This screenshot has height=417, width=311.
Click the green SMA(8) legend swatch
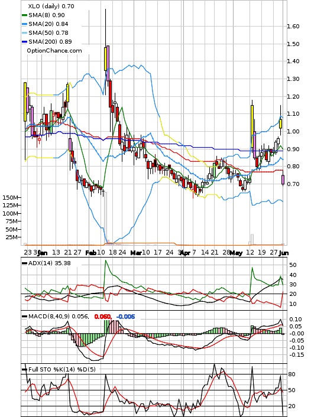(x=24, y=15)
